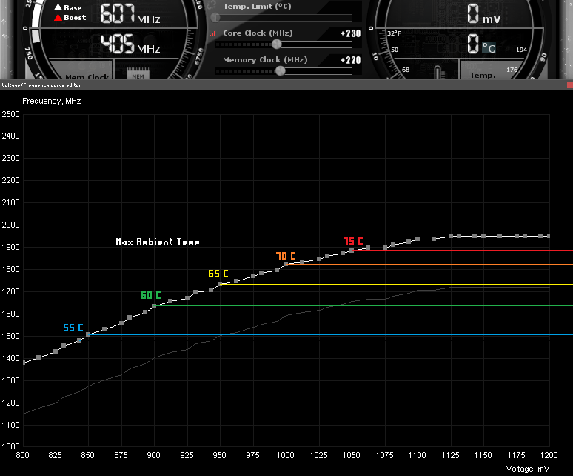Click the Temp. Limit slider thumb
The width and height of the screenshot is (573, 476).
215,17
